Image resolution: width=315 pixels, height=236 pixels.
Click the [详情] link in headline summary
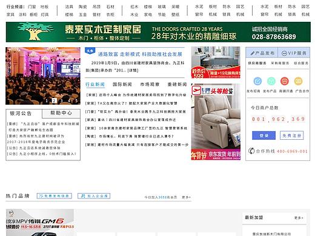pyautogui.click(x=133, y=70)
